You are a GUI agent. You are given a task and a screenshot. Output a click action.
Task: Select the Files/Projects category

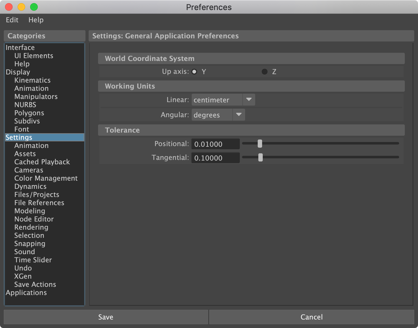(37, 194)
